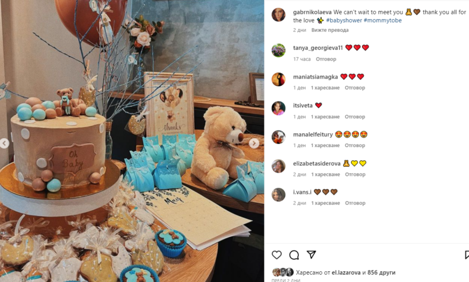Open comment box via speech bubble icon
Viewport: 469px width, 282px height.
(x=294, y=255)
